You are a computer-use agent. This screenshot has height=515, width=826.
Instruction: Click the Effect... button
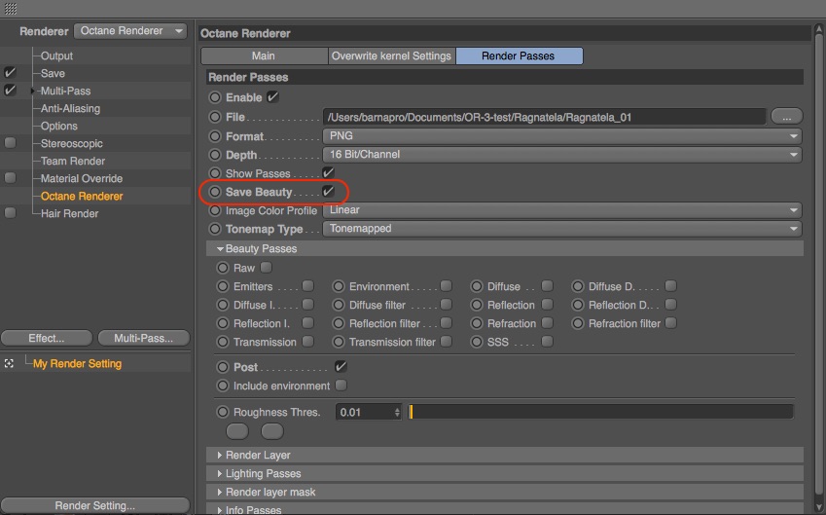click(x=47, y=338)
